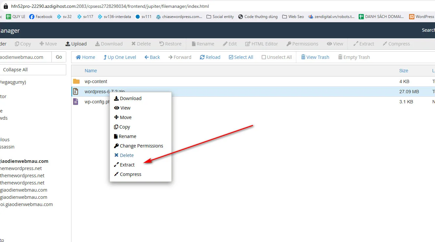435x242 pixels.
Task: Click the wordpress zip archive icon
Action: coord(76,92)
